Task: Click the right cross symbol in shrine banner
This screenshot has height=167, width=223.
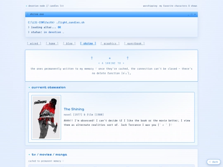Action: point(128,58)
